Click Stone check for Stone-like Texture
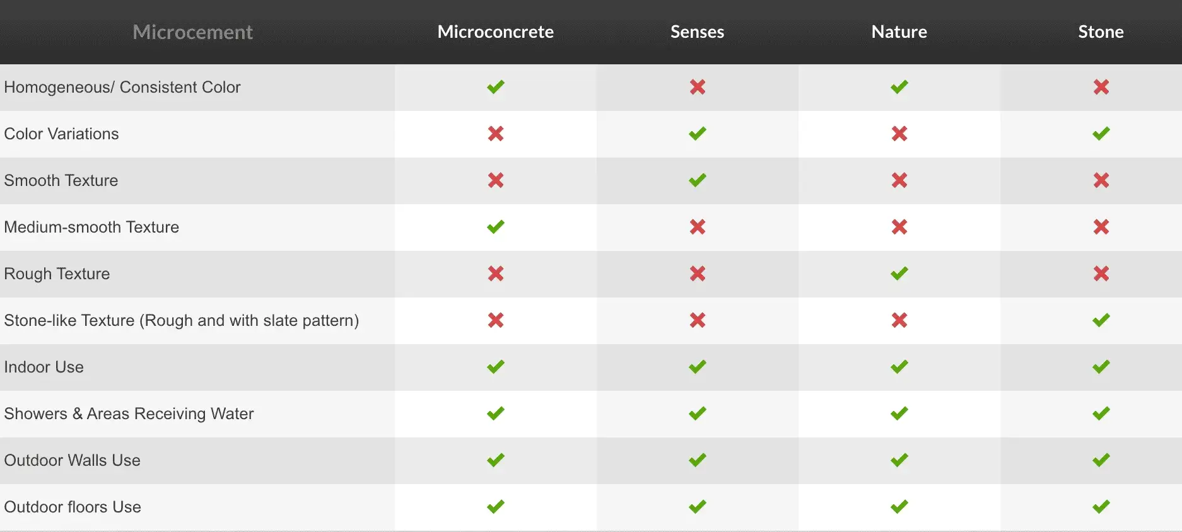The height and width of the screenshot is (532, 1182). click(1101, 320)
